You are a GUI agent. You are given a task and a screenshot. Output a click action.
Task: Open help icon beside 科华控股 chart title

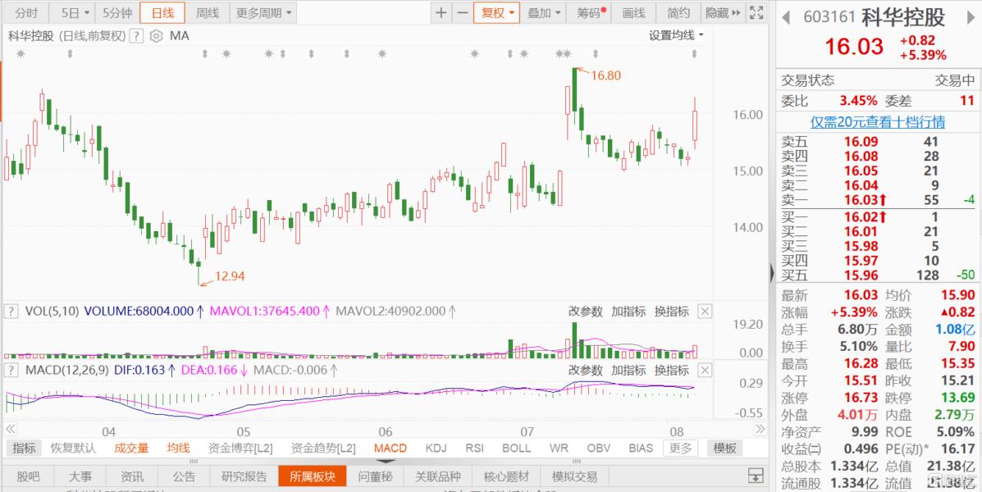(x=136, y=36)
